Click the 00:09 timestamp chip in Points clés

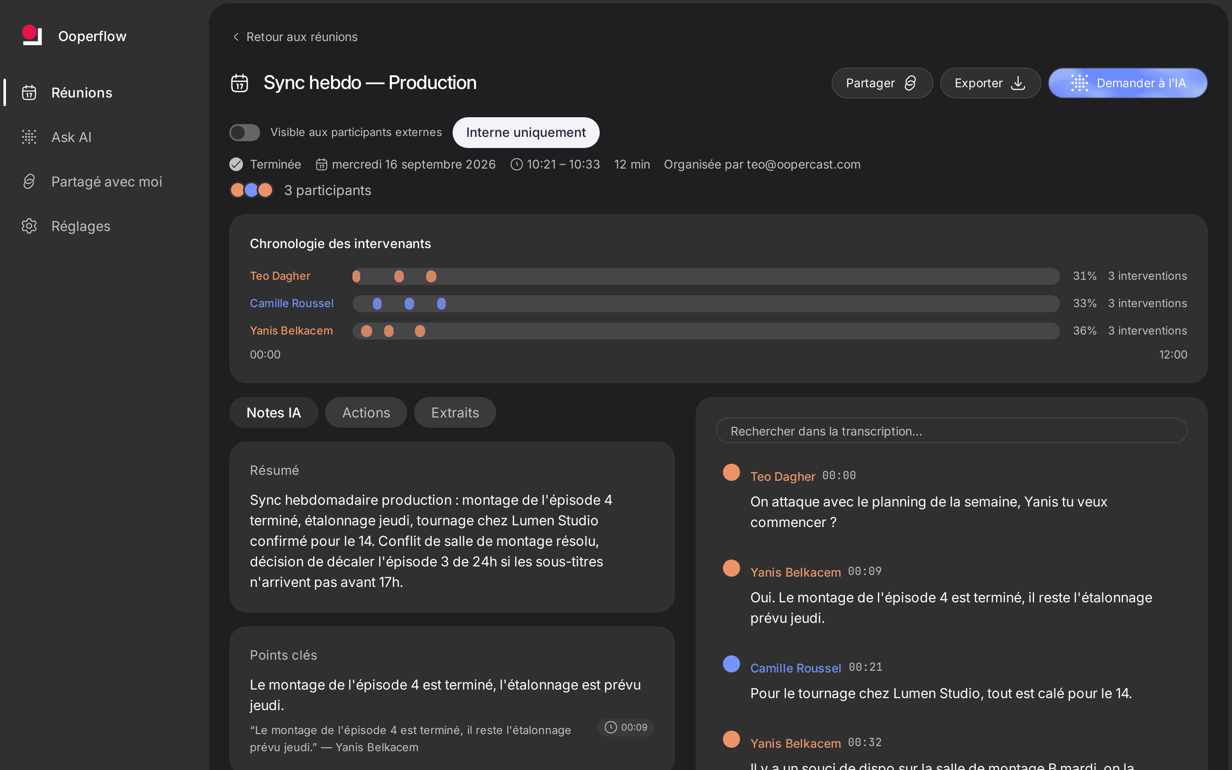(626, 727)
